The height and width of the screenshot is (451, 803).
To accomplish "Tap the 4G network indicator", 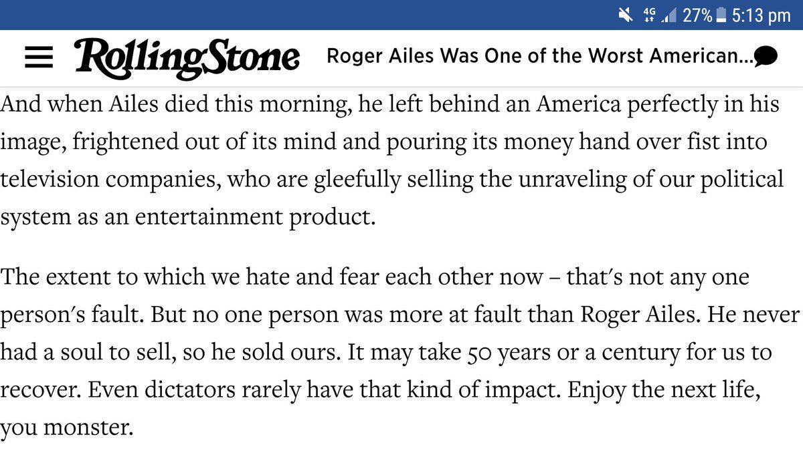I will [x=648, y=15].
